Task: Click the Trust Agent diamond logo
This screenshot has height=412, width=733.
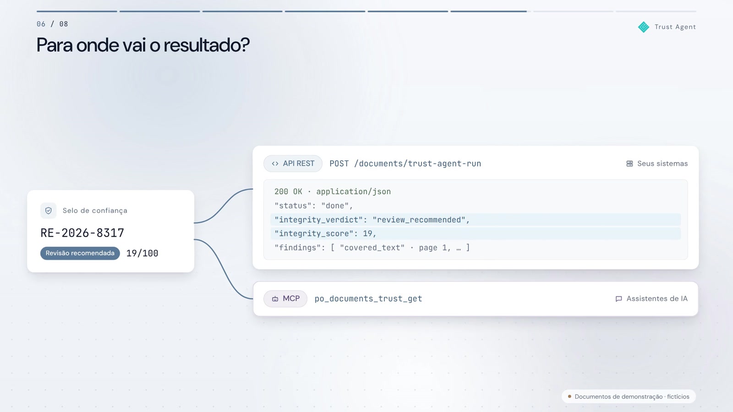Action: (x=644, y=27)
